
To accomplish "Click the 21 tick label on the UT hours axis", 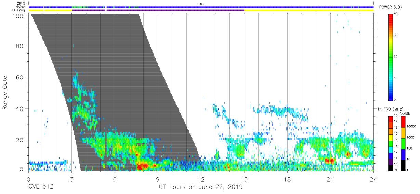I will click(330, 179).
